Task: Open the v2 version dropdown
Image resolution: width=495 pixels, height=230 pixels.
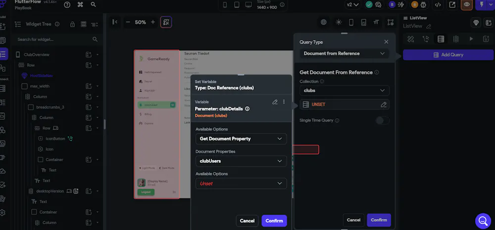Action: (352, 5)
